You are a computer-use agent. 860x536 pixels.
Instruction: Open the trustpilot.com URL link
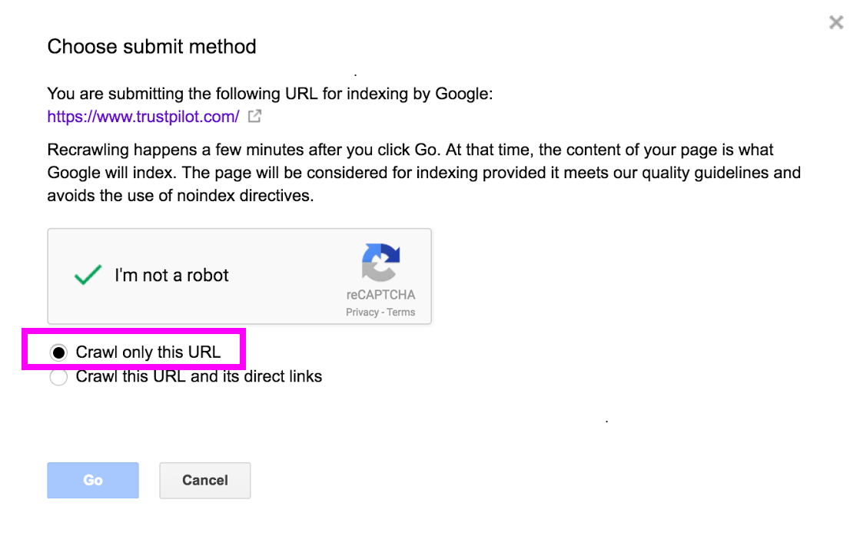(143, 117)
